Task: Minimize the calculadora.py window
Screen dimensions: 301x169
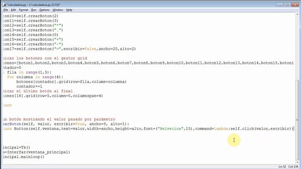Action: click(280, 5)
